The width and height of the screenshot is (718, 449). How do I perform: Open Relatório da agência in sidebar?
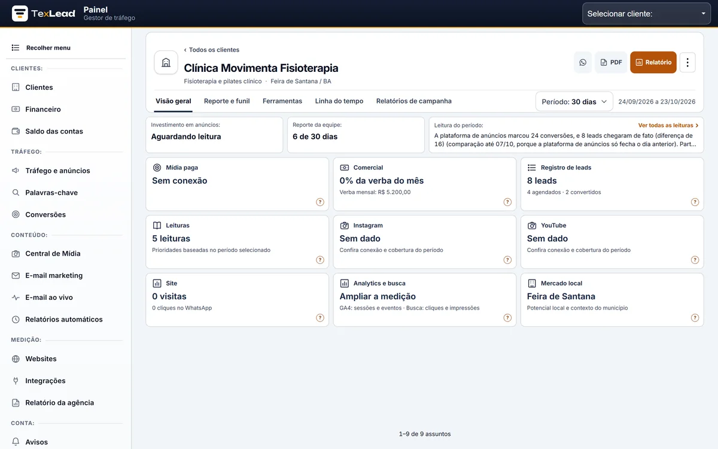coord(66,403)
